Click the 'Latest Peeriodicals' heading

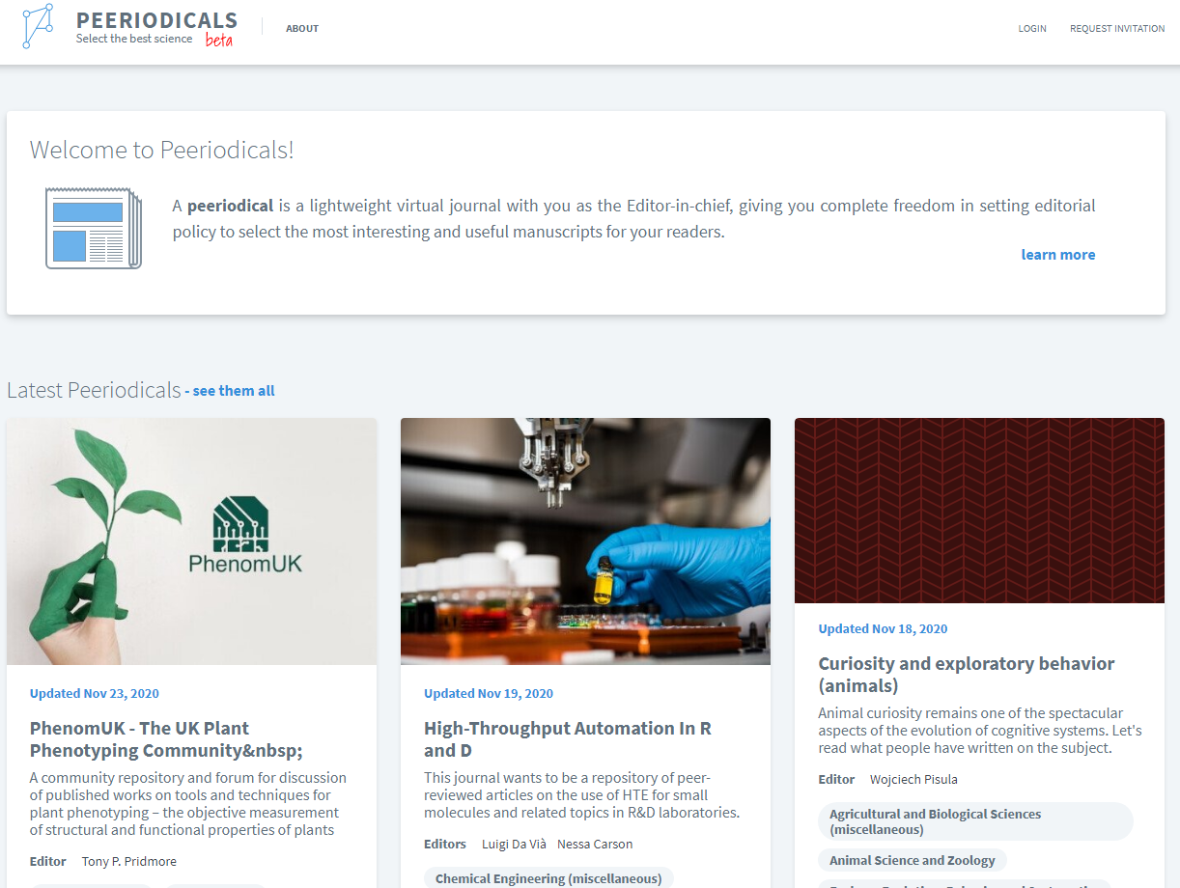pyautogui.click(x=94, y=390)
